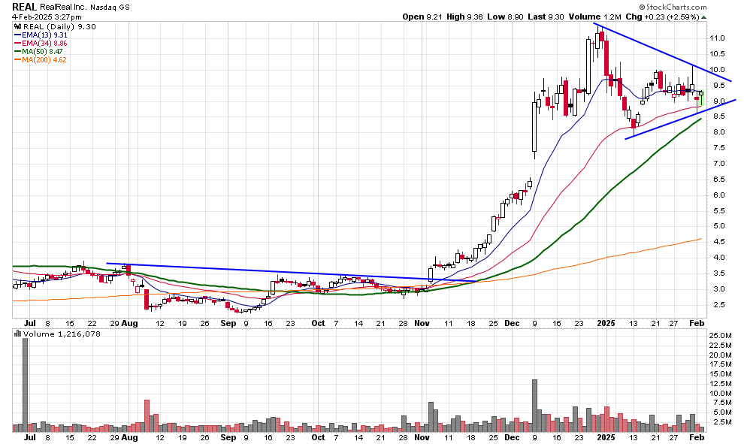Click the Low 8.90 value
This screenshot has height=444, width=744.
click(x=505, y=17)
